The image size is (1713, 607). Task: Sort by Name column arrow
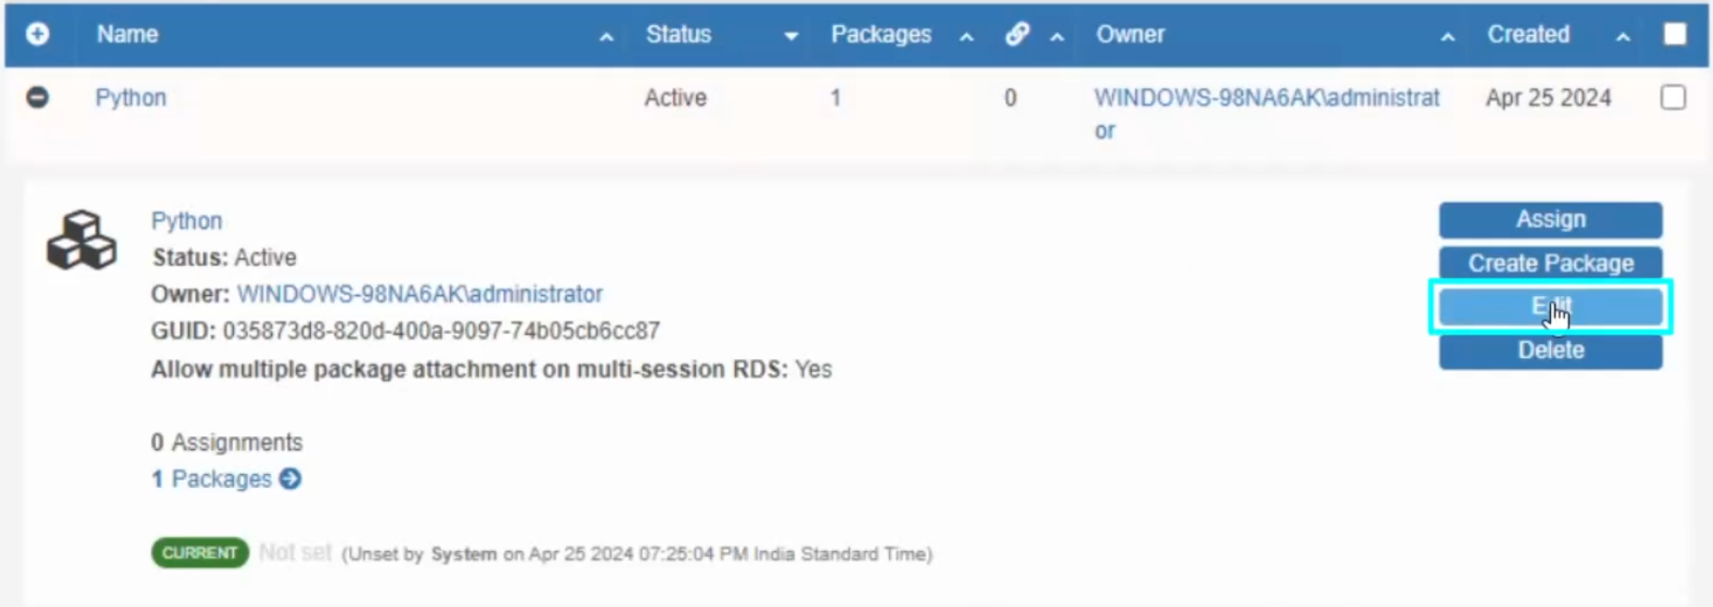(x=606, y=37)
